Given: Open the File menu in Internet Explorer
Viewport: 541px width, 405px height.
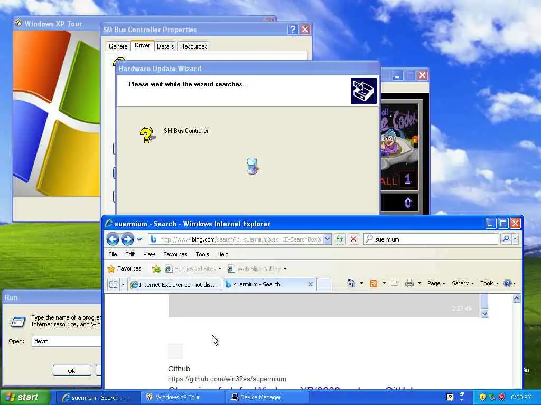Looking at the screenshot, I should 113,254.
